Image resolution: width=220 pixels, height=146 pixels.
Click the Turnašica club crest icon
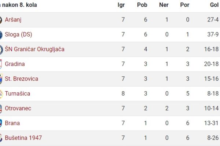pyautogui.click(x=1, y=94)
